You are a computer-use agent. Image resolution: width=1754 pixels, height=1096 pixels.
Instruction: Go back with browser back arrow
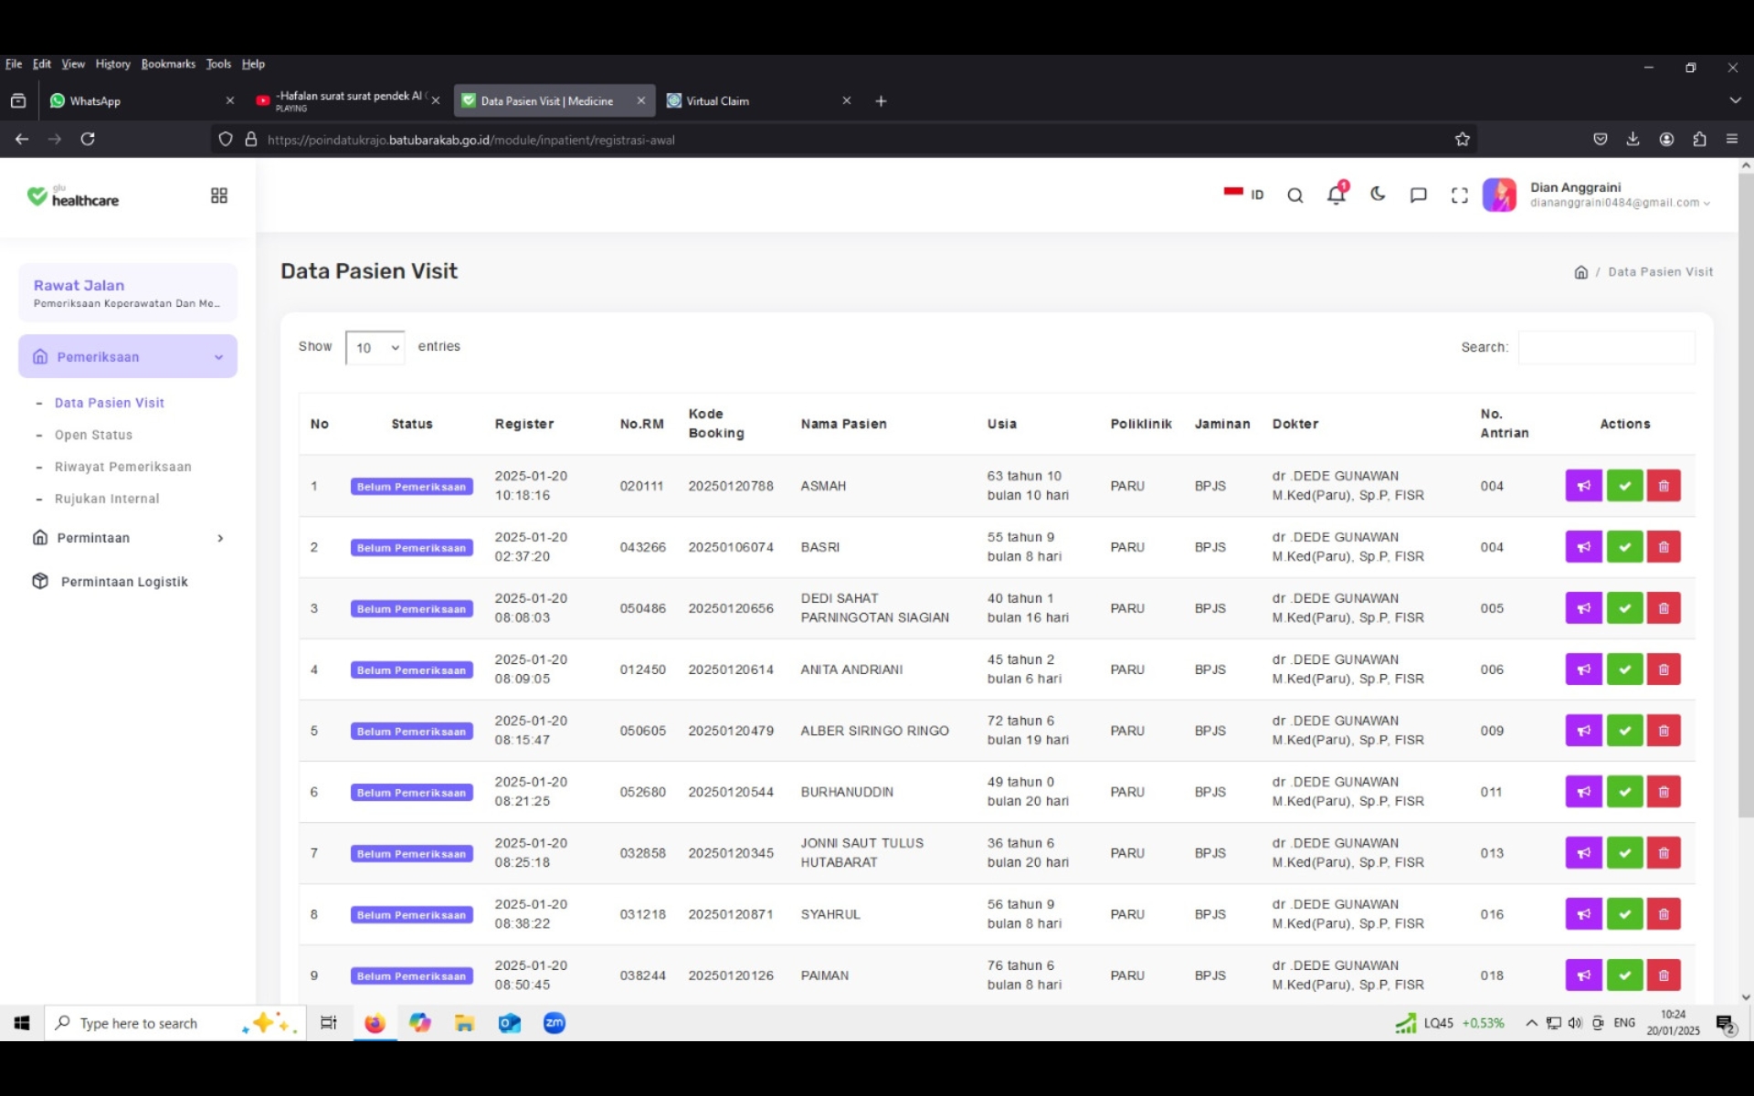(22, 139)
